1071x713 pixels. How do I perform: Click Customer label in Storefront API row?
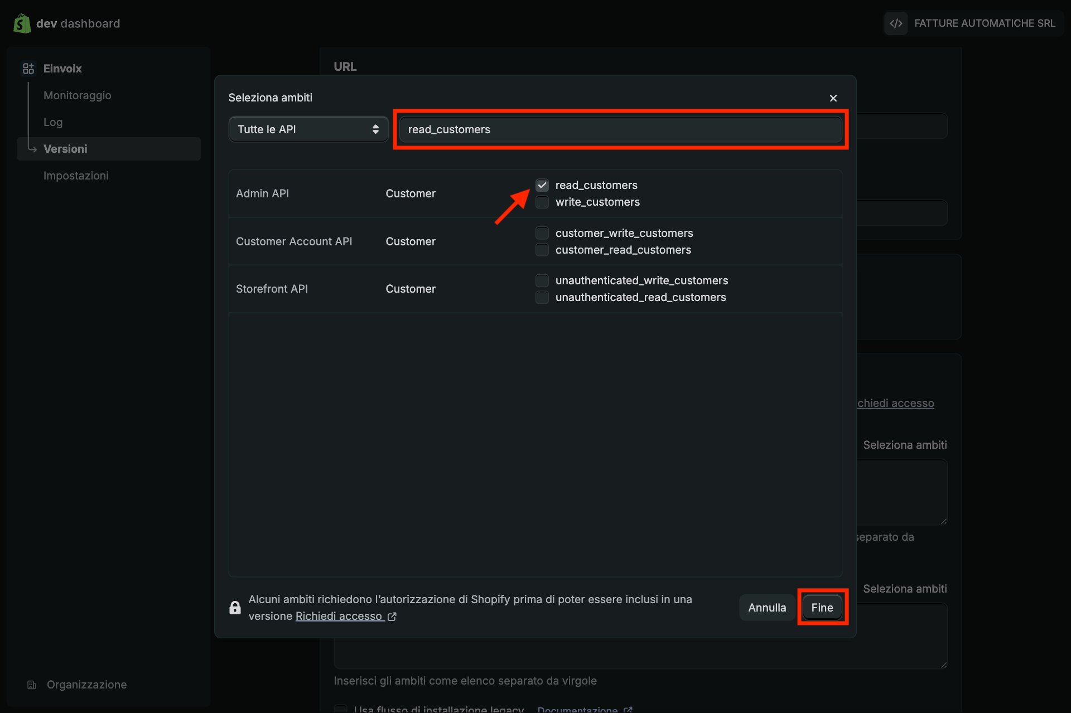411,289
